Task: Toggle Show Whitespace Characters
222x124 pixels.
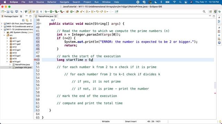Action: [41, 12]
